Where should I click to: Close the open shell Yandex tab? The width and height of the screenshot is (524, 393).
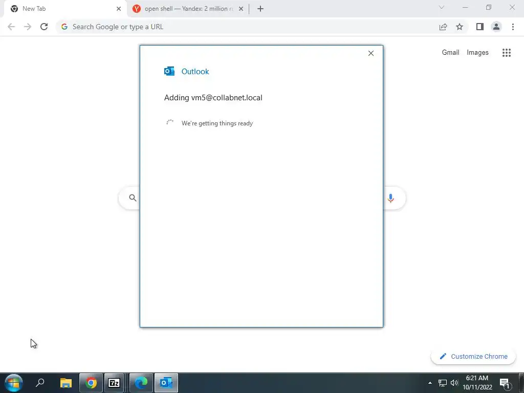pyautogui.click(x=241, y=9)
